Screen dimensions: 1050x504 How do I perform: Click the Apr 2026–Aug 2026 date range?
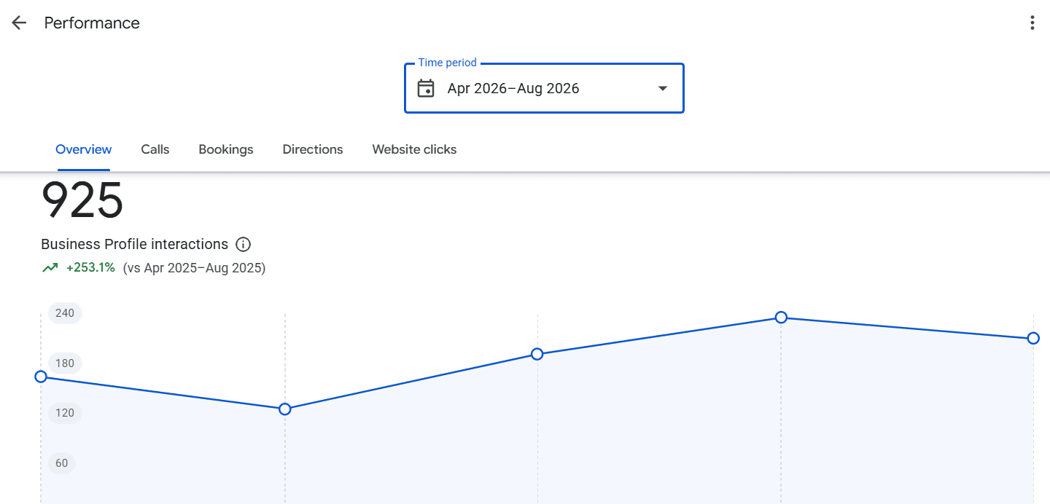click(x=513, y=89)
